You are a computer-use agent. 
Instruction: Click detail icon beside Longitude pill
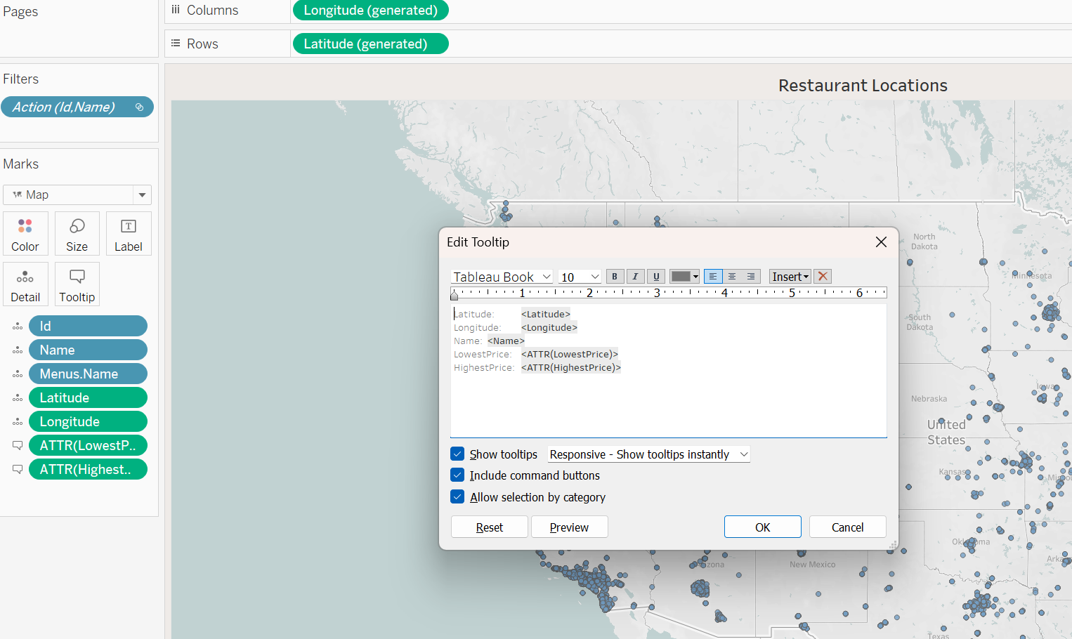point(18,422)
